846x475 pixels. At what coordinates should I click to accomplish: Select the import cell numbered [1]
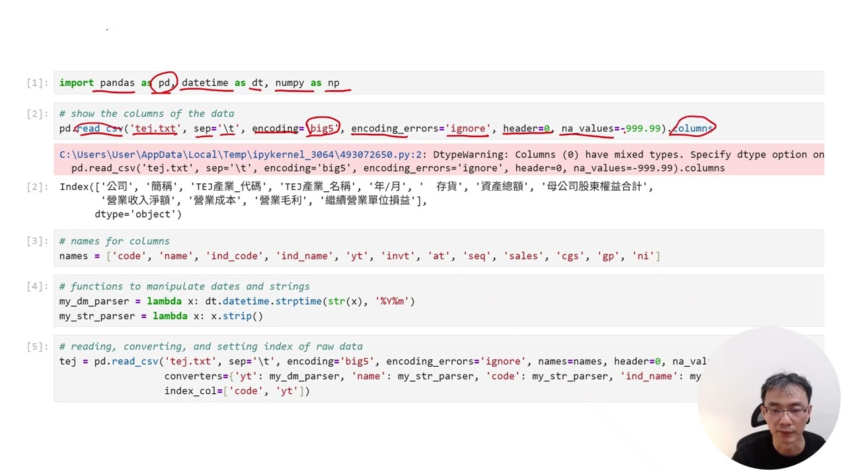coord(439,82)
